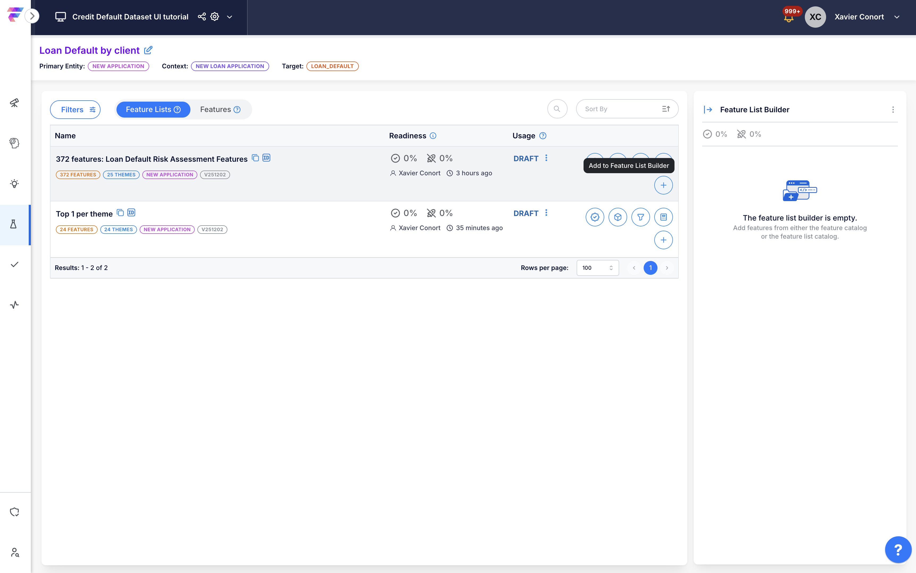Click the funnel icon in Top 1 per theme row
The width and height of the screenshot is (916, 573).
point(640,217)
